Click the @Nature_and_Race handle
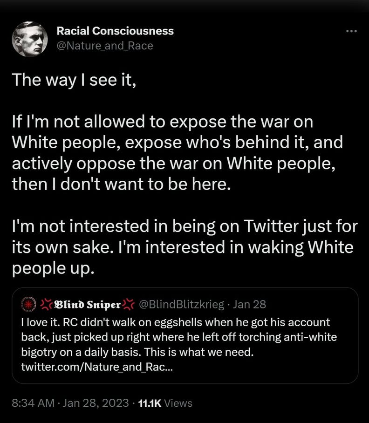Image resolution: width=369 pixels, height=423 pixels. (104, 46)
